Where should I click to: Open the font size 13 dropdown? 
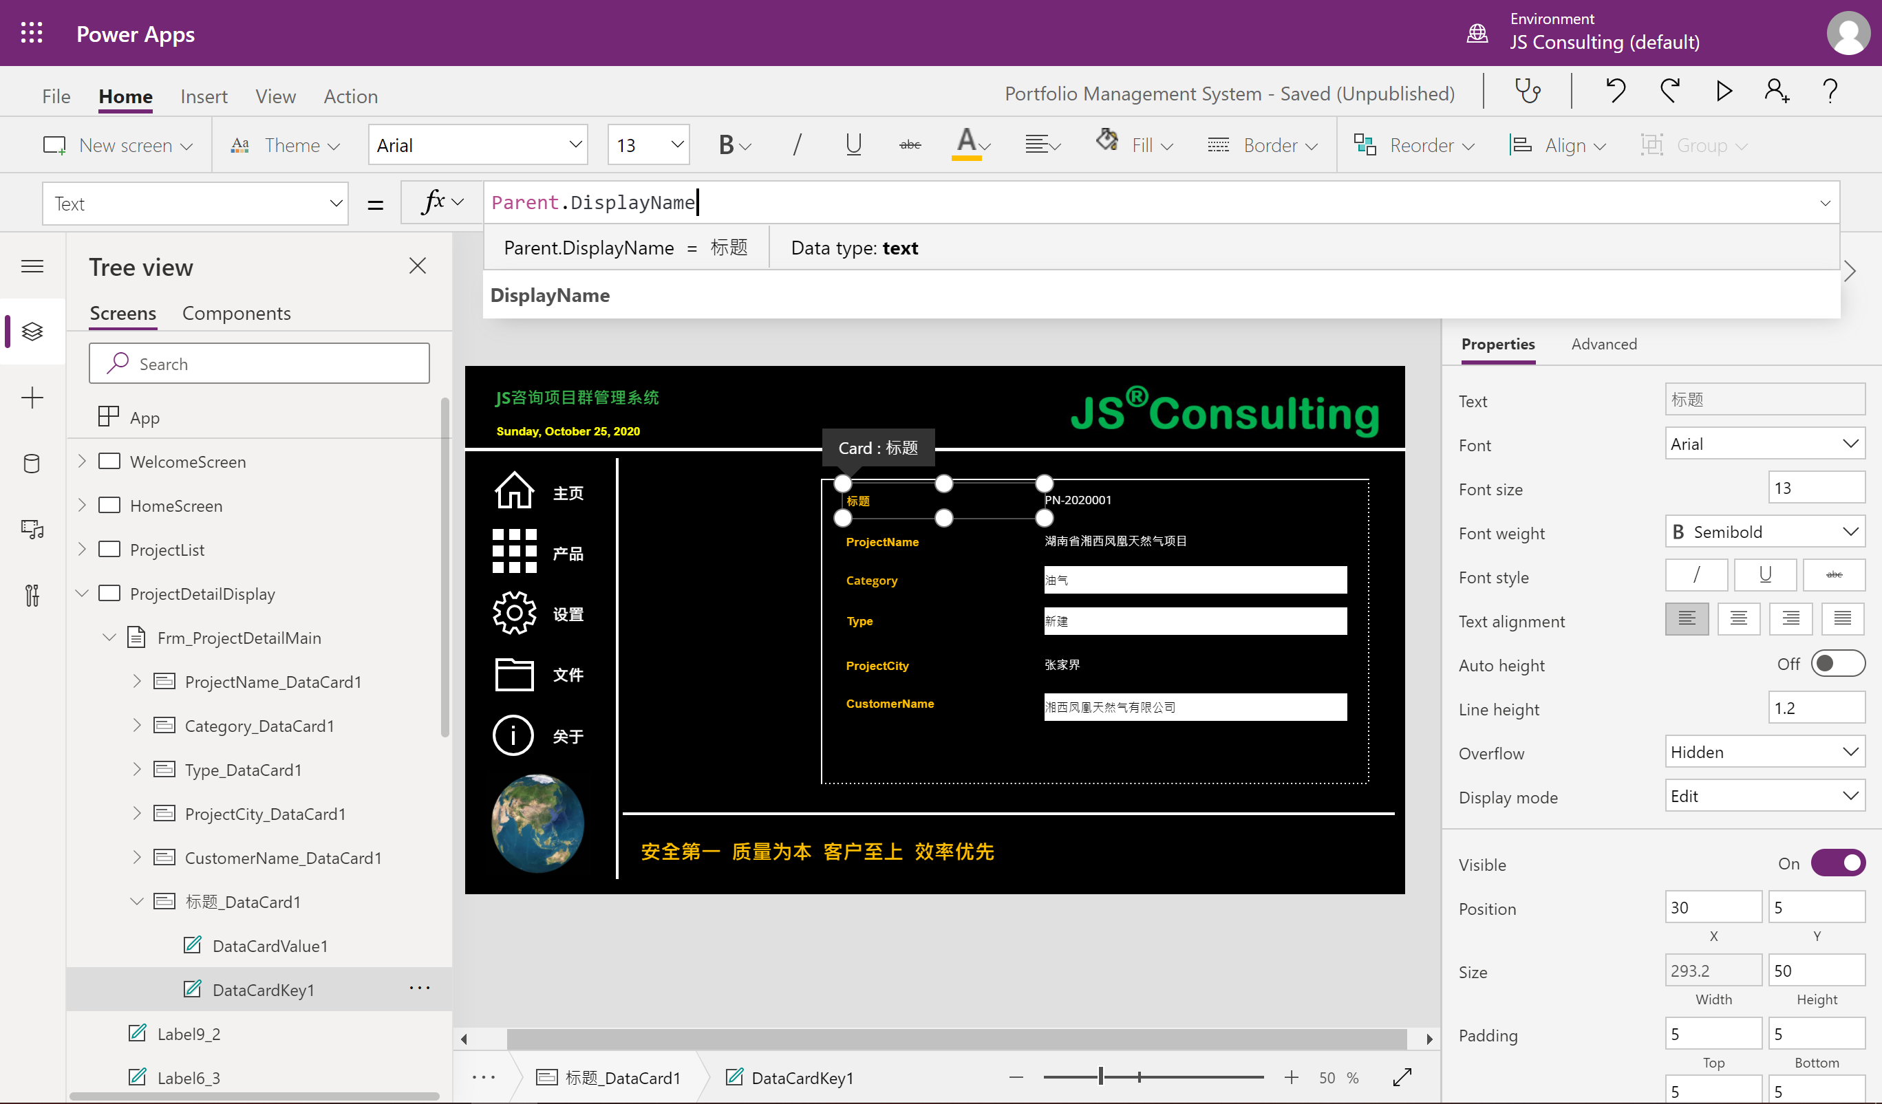(x=648, y=145)
